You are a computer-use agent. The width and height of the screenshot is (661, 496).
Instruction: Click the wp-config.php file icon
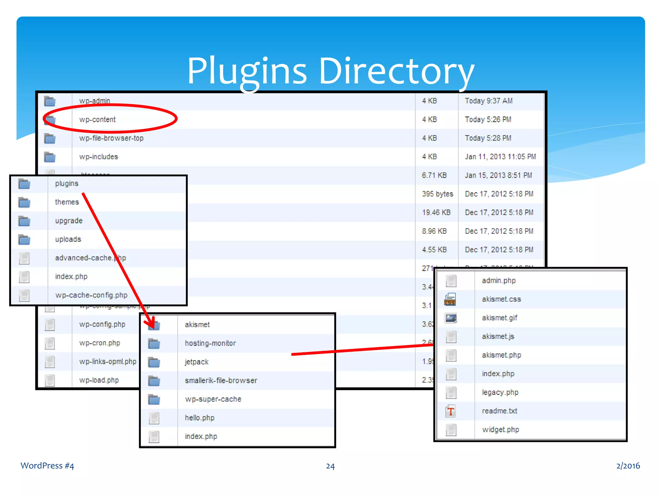click(50, 325)
